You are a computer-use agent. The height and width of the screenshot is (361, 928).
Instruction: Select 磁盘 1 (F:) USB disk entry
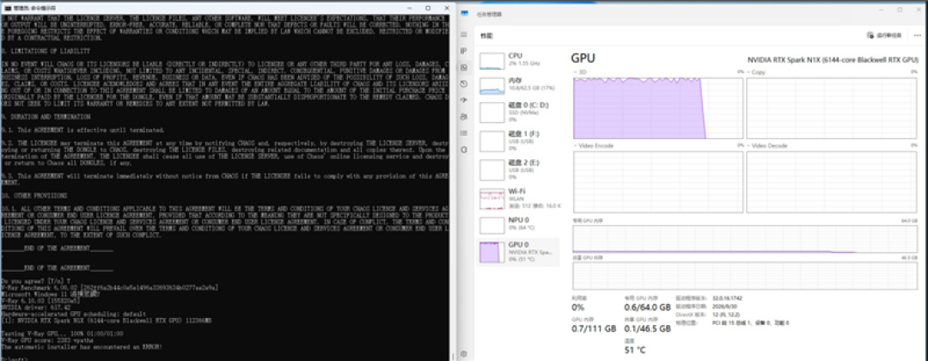(x=518, y=140)
